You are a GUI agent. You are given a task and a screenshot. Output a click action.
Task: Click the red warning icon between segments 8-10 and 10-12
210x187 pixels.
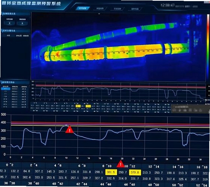pyautogui.click(x=121, y=164)
